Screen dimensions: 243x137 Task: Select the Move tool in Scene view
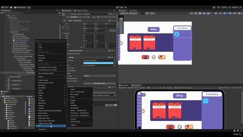[x=121, y=21]
